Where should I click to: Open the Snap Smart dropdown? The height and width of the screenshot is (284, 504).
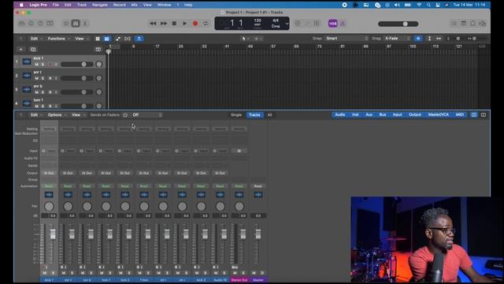tap(346, 39)
